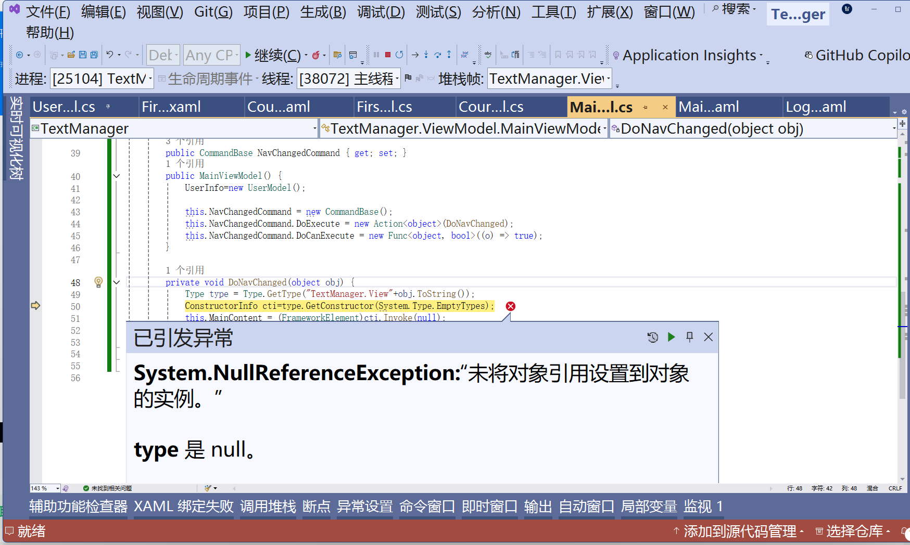Click the Save All icon
Image resolution: width=910 pixels, height=545 pixels.
[94, 55]
